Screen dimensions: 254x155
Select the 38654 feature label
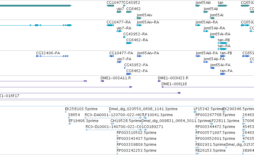point(74,115)
